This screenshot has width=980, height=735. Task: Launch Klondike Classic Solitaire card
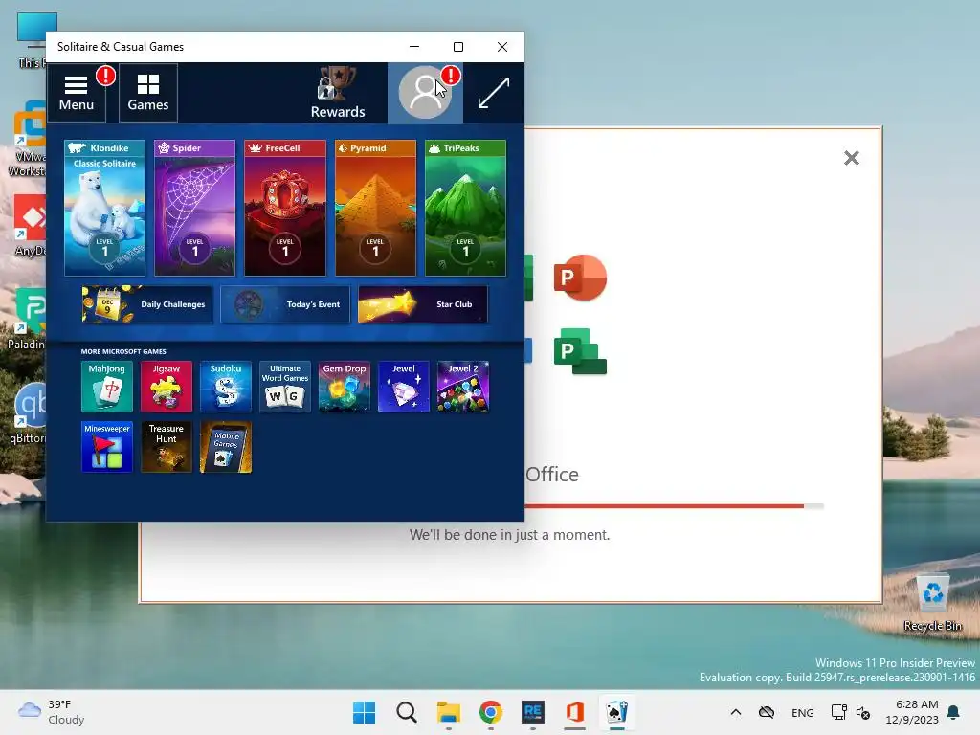(105, 208)
